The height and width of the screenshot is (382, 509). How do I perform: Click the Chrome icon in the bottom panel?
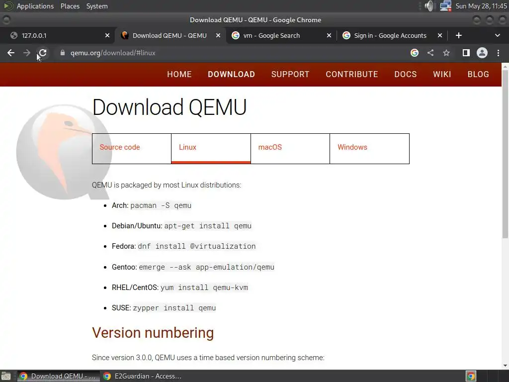(471, 376)
